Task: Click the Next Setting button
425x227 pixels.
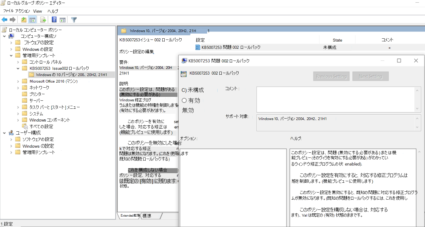Action: (x=370, y=76)
